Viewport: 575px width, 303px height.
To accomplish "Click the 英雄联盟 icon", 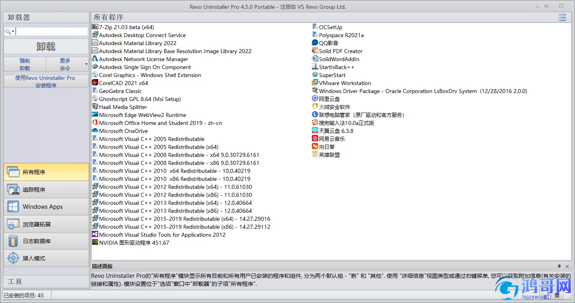I will tap(315, 155).
